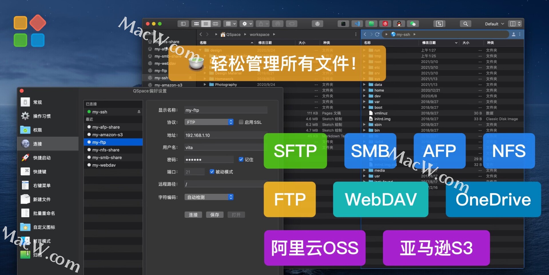Open the 常规 preferences tab
Viewport: 549px width, 275px height.
pos(48,102)
